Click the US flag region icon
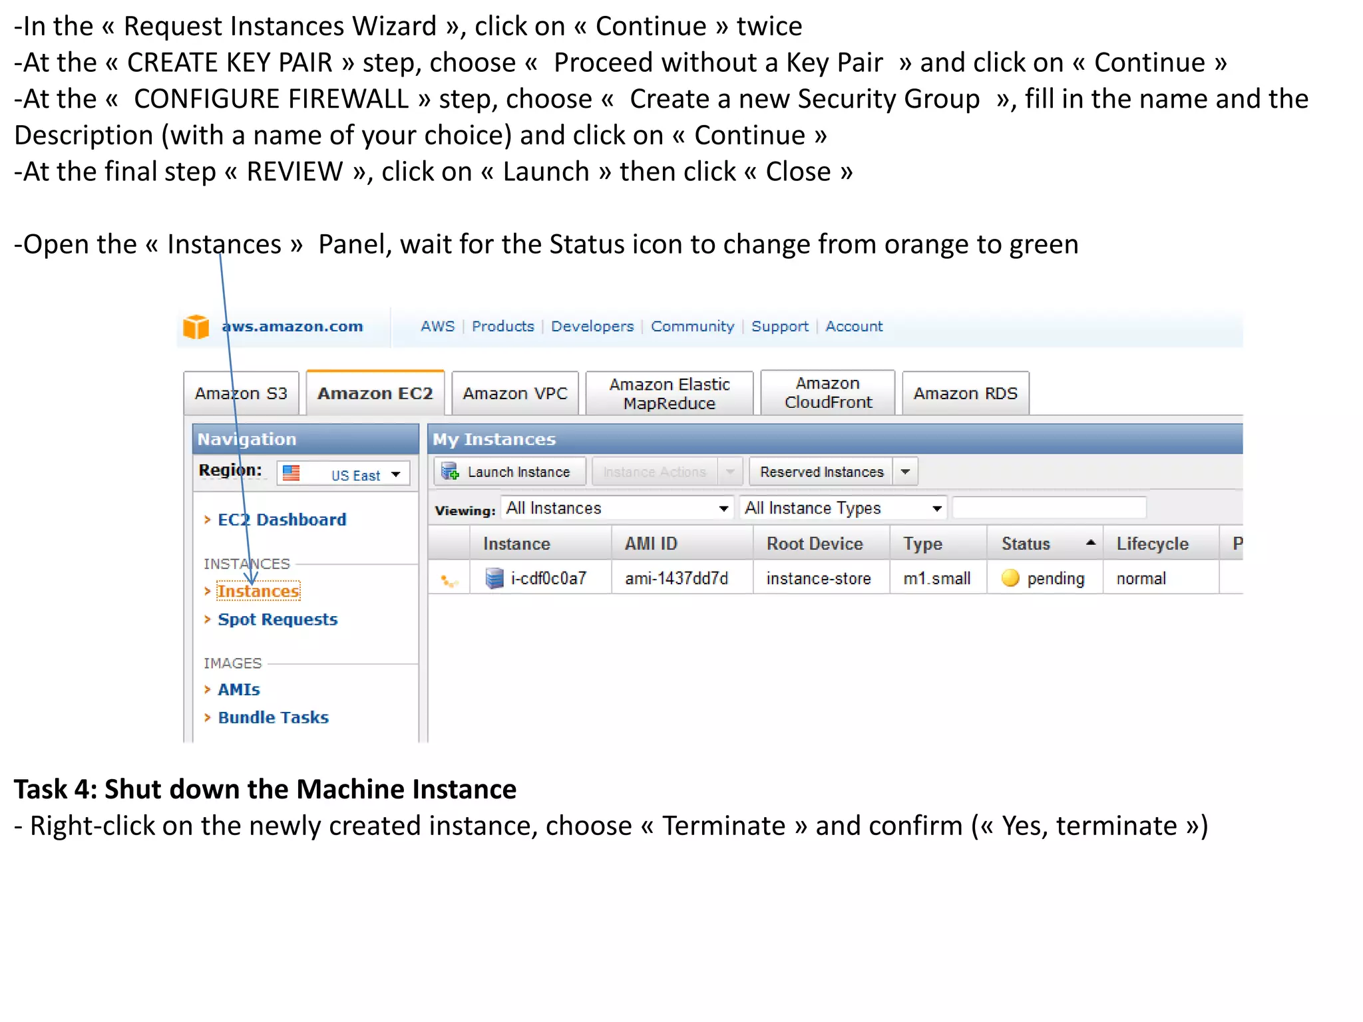The height and width of the screenshot is (1022, 1363). click(x=291, y=473)
